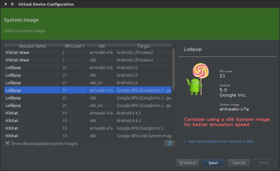
Task: Click the x86 System Image warning text
Action: tap(227, 122)
